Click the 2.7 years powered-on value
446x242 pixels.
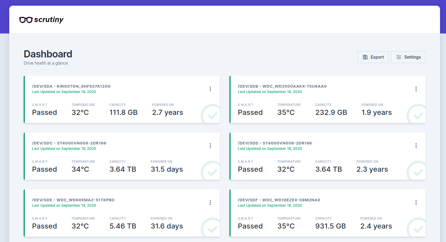(168, 112)
